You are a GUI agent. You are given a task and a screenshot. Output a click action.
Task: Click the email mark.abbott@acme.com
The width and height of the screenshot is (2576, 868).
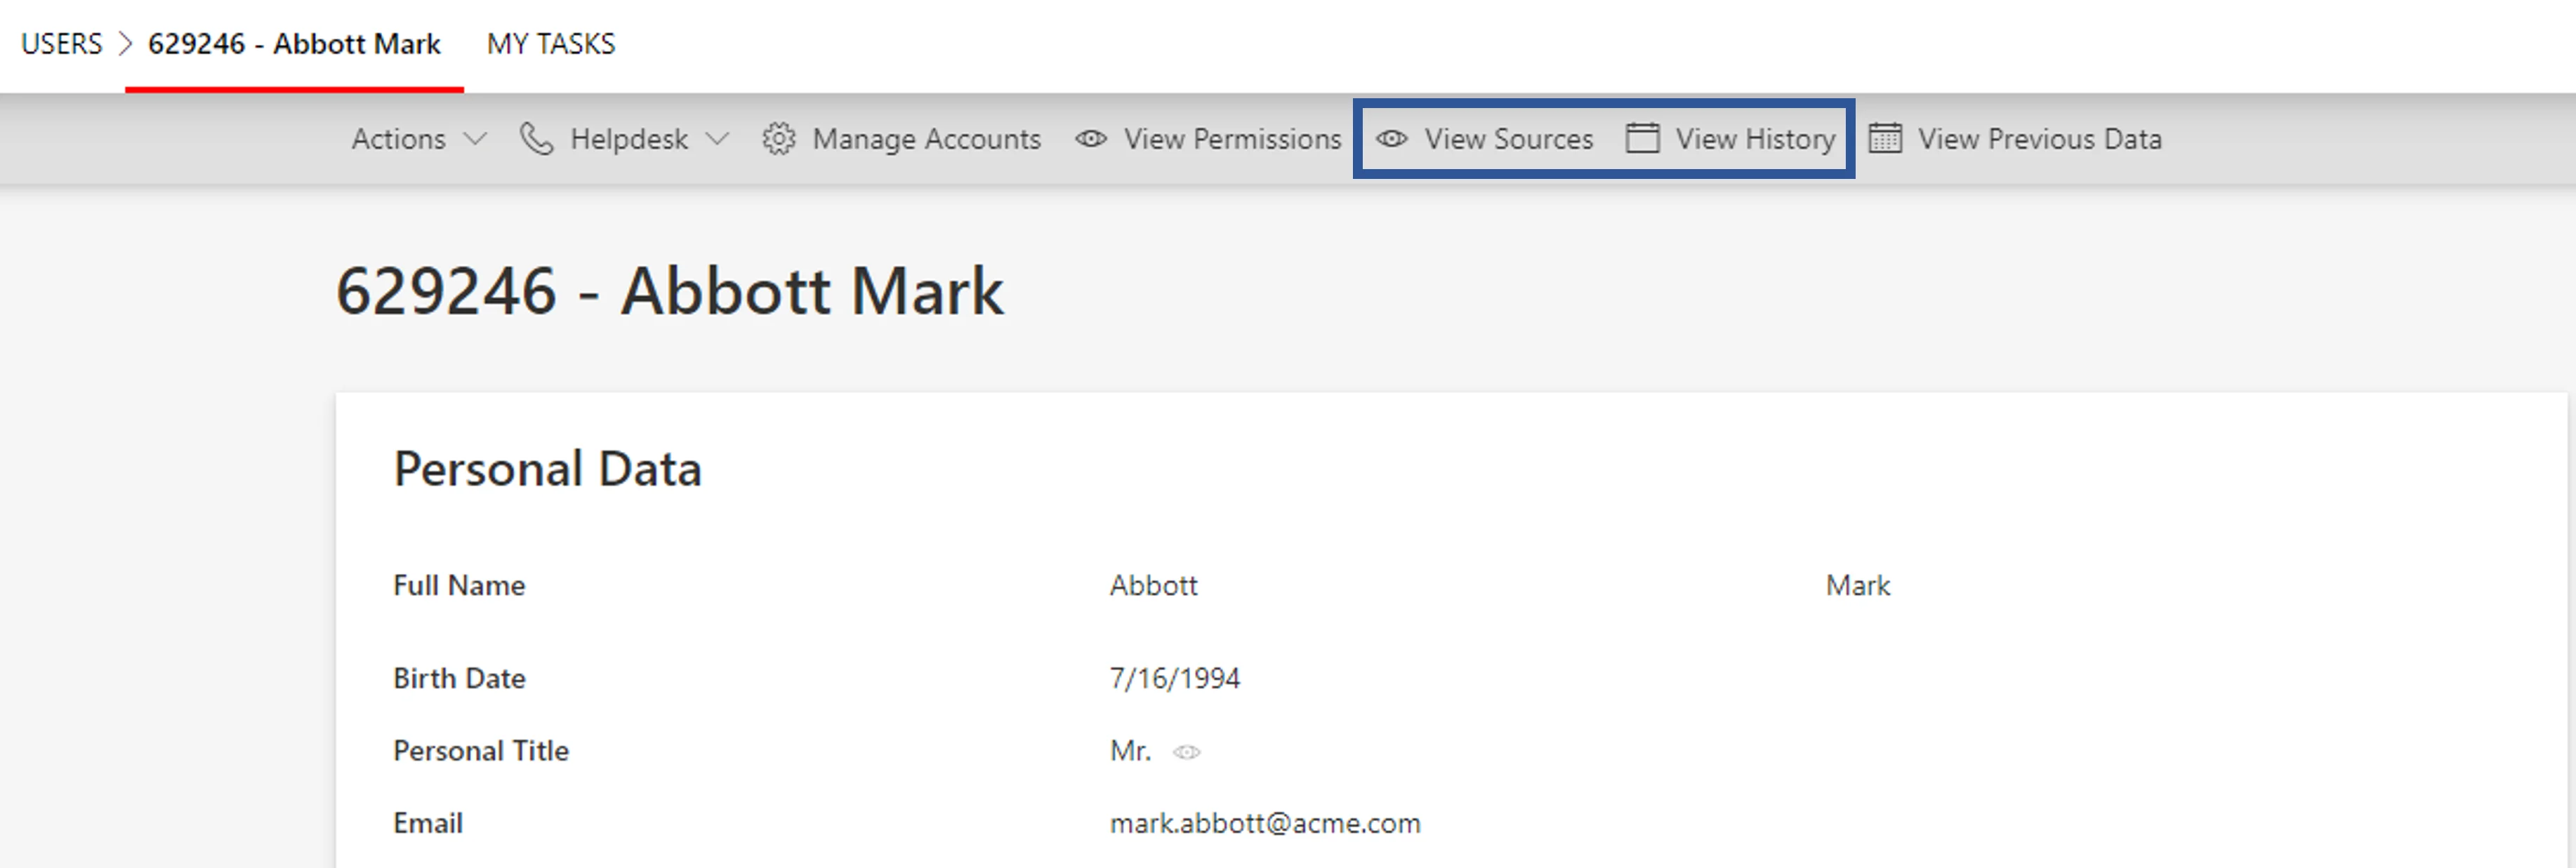(x=1264, y=823)
